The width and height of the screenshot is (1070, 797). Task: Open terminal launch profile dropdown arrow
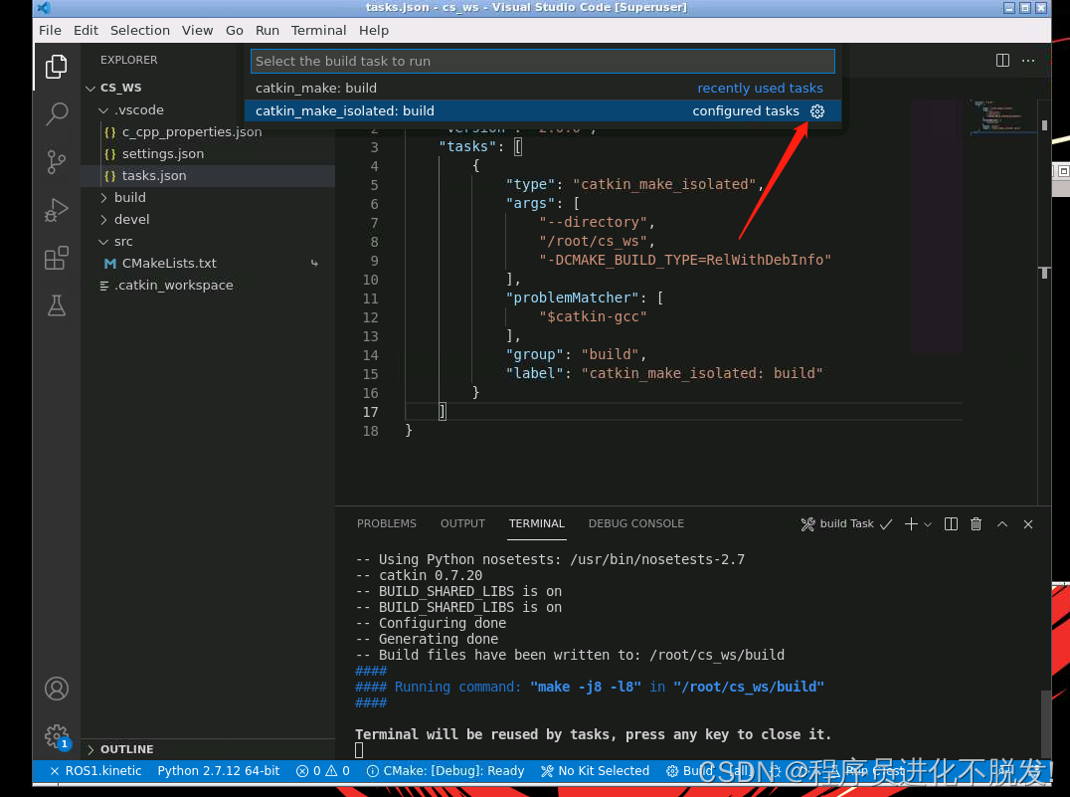pos(928,524)
